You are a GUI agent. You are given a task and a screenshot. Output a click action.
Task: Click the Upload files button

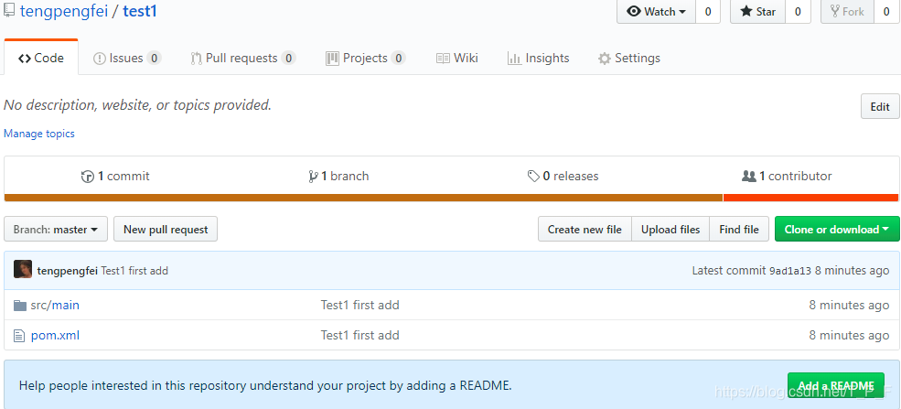click(x=670, y=229)
